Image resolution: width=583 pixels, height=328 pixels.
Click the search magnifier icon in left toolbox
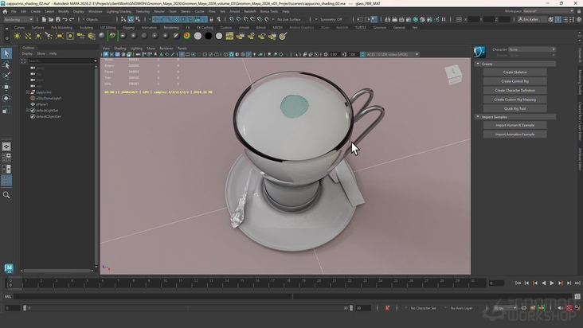pos(6,194)
